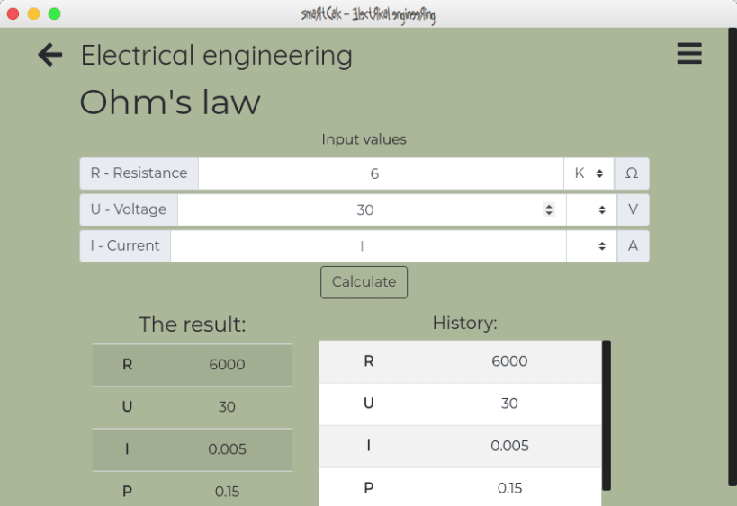The width and height of the screenshot is (737, 506).
Task: Click the V unit label for voltage
Action: tap(633, 209)
